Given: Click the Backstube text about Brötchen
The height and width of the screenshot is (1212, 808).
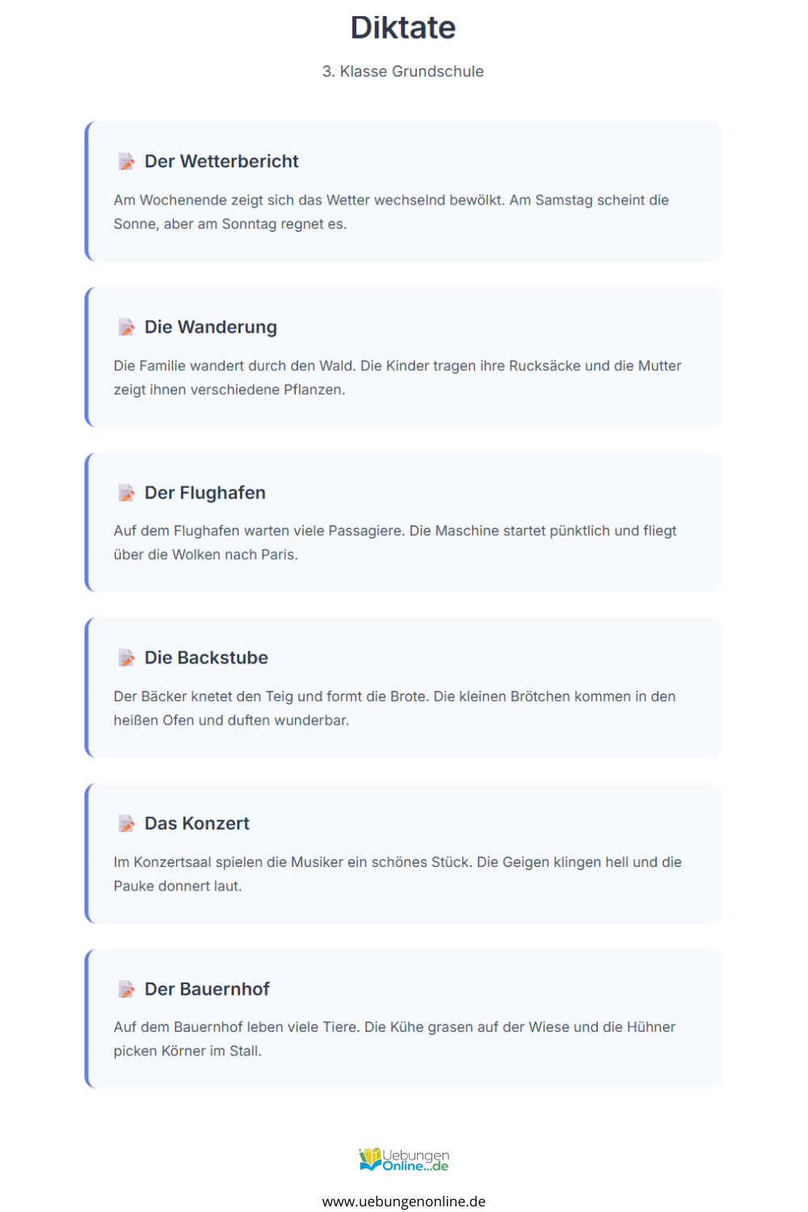Looking at the screenshot, I should point(395,708).
